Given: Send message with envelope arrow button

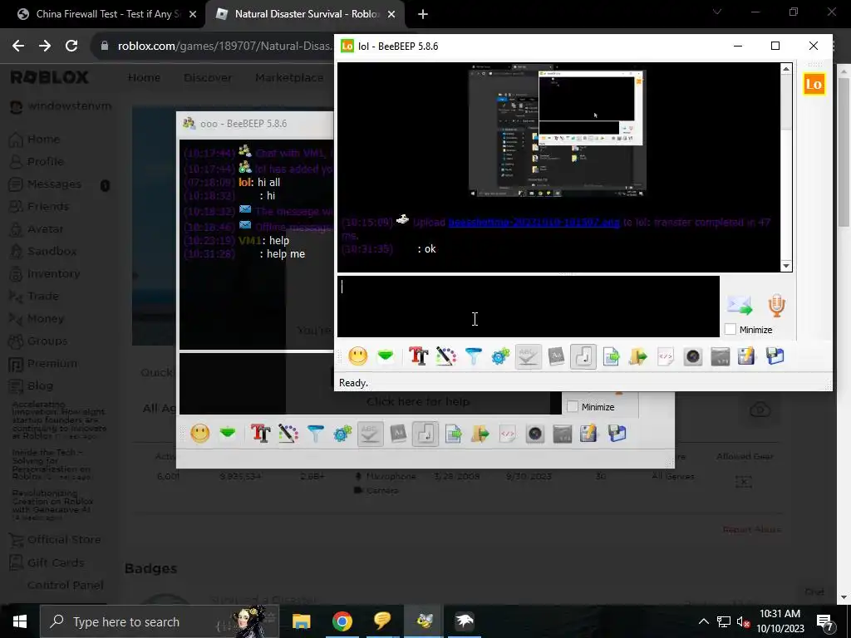Looking at the screenshot, I should 740,306.
